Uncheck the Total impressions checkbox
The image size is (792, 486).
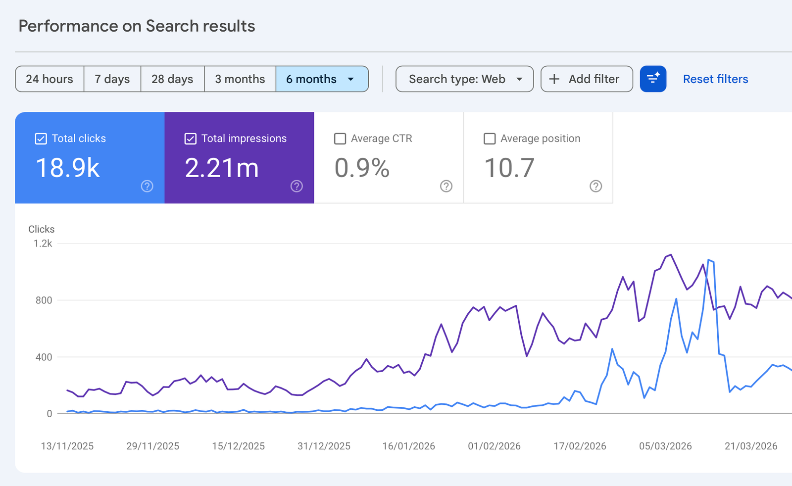(191, 139)
